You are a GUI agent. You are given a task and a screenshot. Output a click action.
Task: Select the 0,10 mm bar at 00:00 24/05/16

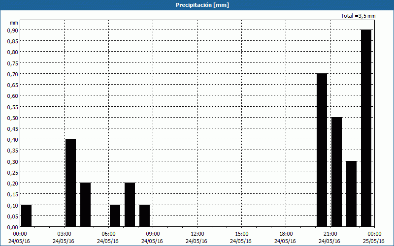pos(27,215)
